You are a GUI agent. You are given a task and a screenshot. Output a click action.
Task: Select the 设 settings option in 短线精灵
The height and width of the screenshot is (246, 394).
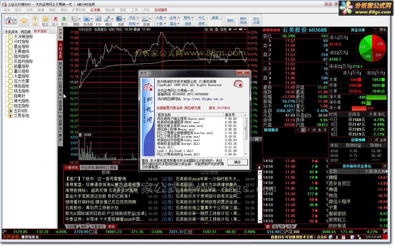point(325,130)
